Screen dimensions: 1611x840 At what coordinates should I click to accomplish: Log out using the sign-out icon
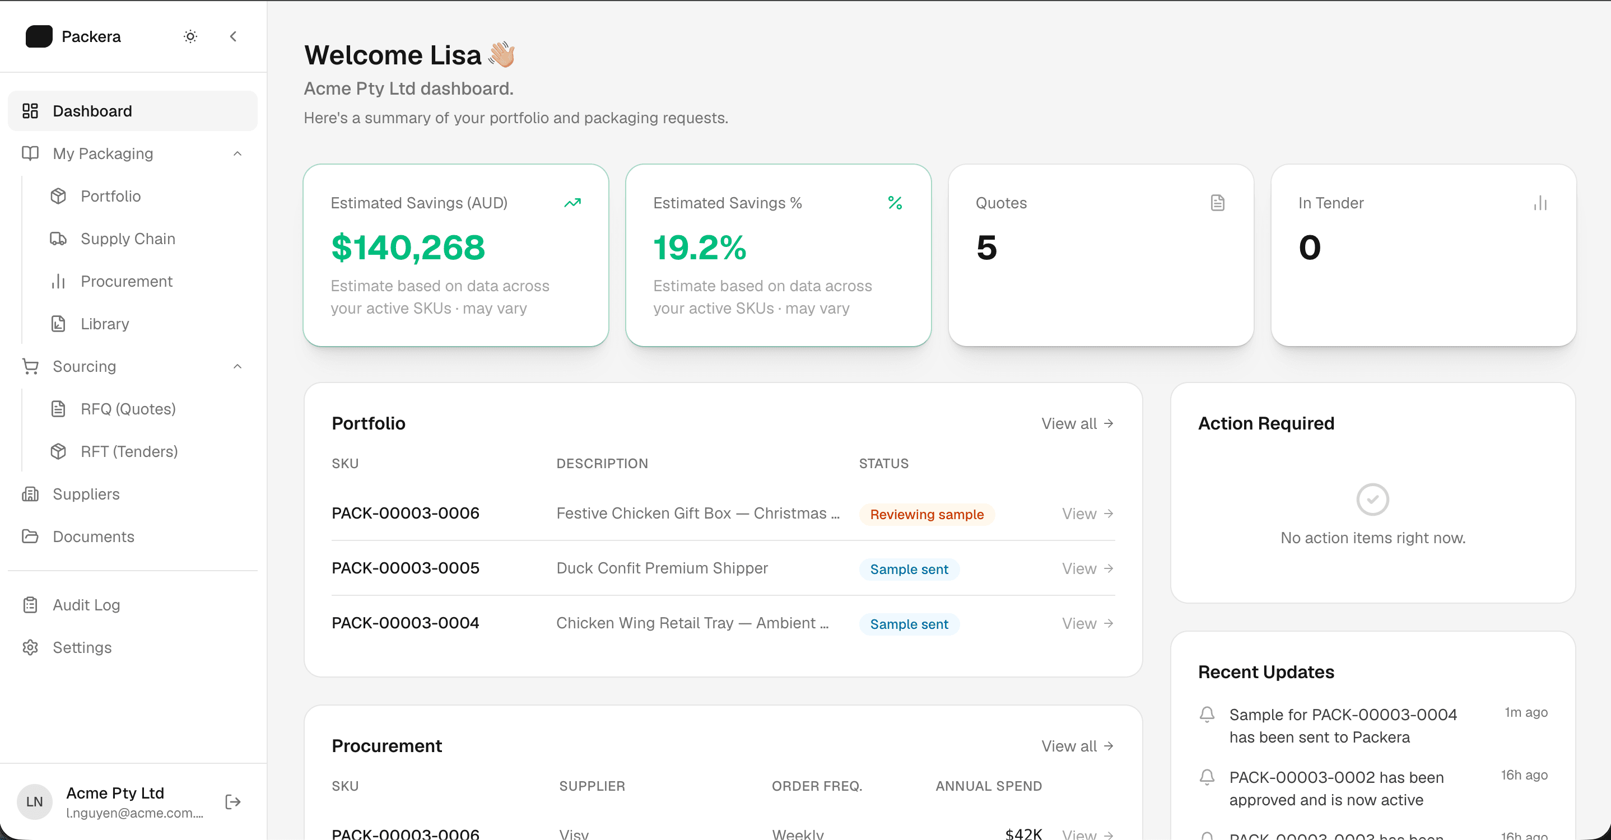tap(232, 802)
